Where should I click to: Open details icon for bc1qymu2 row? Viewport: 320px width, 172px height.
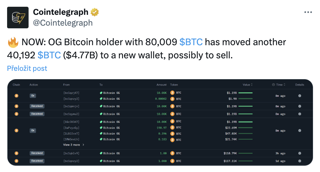tap(300, 114)
